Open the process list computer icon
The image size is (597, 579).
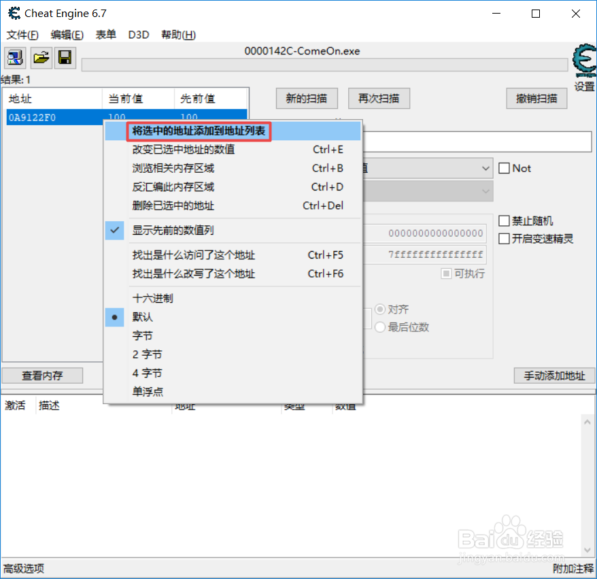click(x=15, y=58)
